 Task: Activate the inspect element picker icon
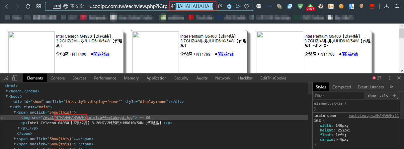[x=6, y=78]
